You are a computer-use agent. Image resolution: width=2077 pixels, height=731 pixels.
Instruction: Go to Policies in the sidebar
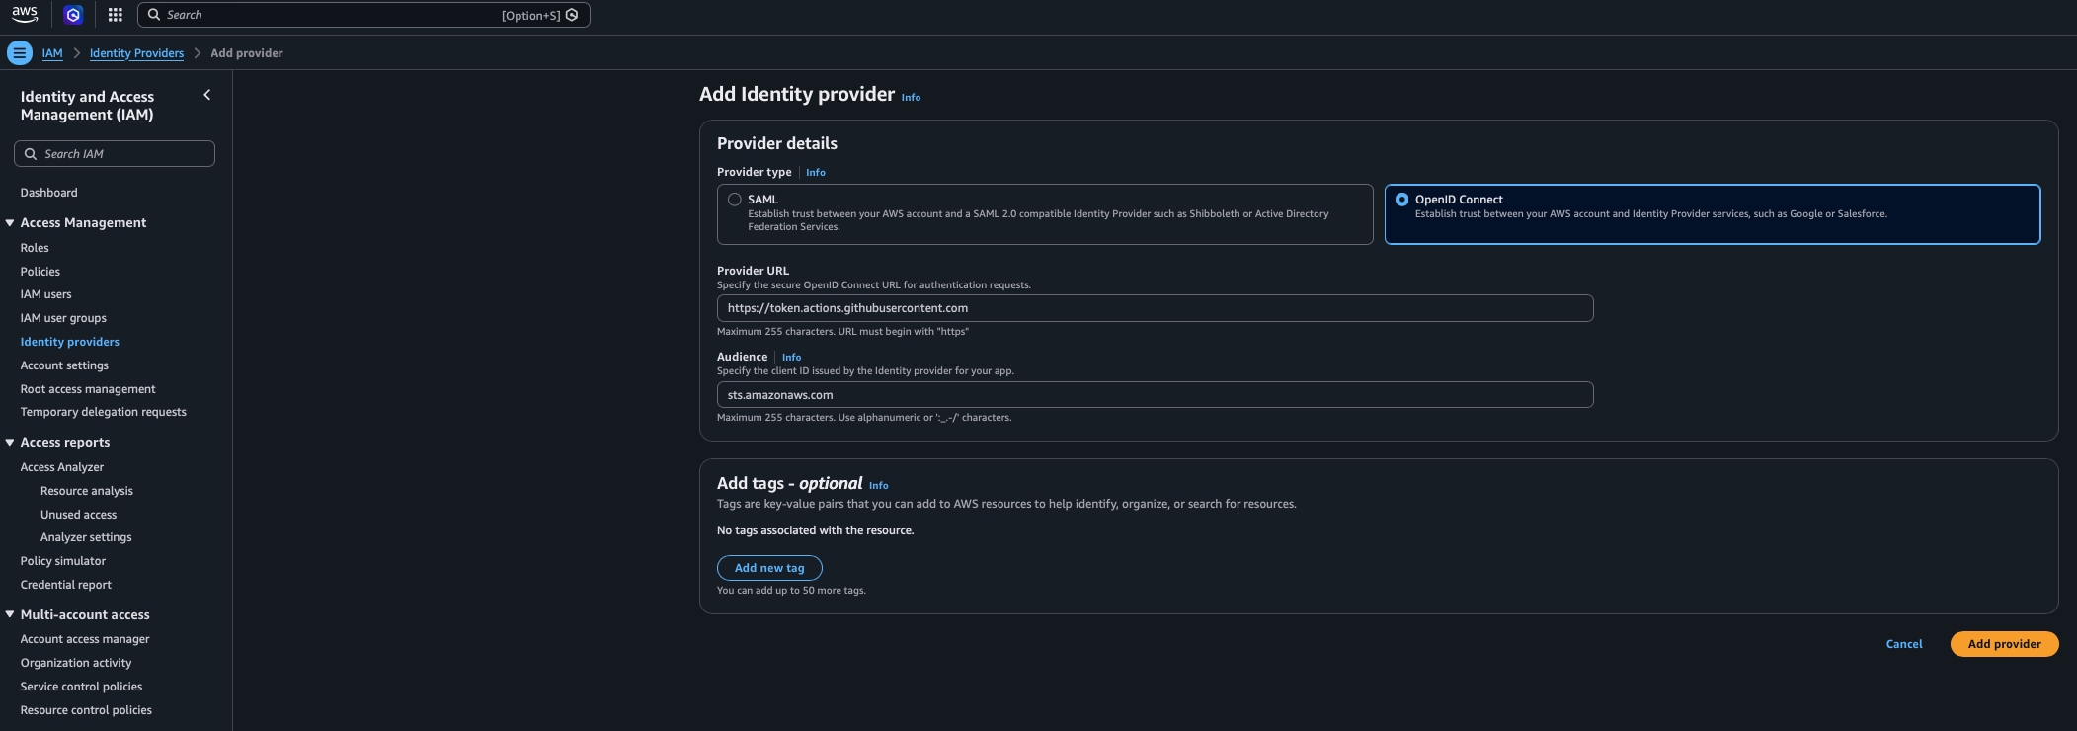40,272
